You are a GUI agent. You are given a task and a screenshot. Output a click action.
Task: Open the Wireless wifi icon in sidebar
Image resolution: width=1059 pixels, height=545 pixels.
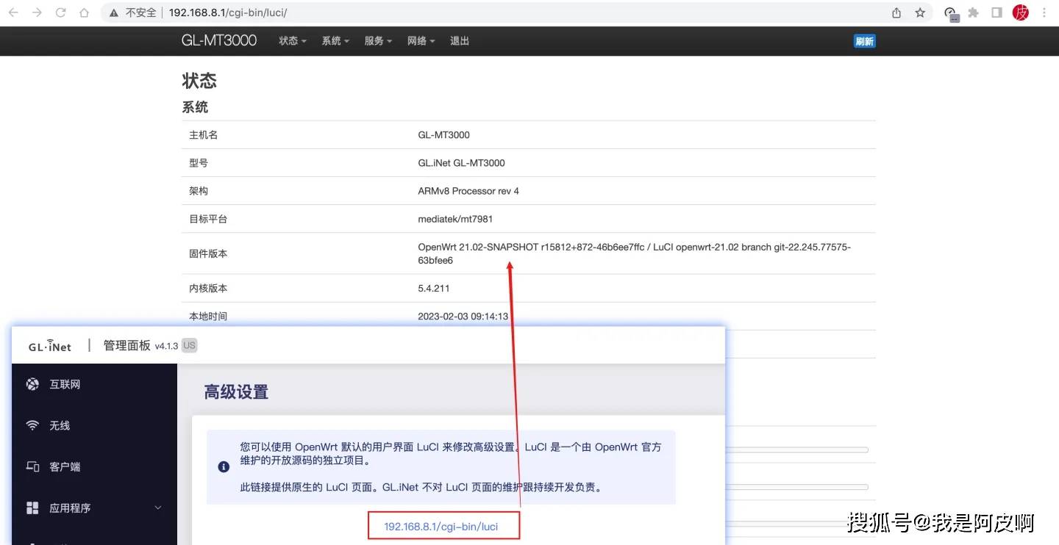(x=32, y=425)
